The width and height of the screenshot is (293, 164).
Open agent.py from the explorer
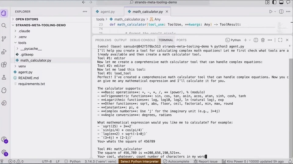pyautogui.click(x=50, y=72)
